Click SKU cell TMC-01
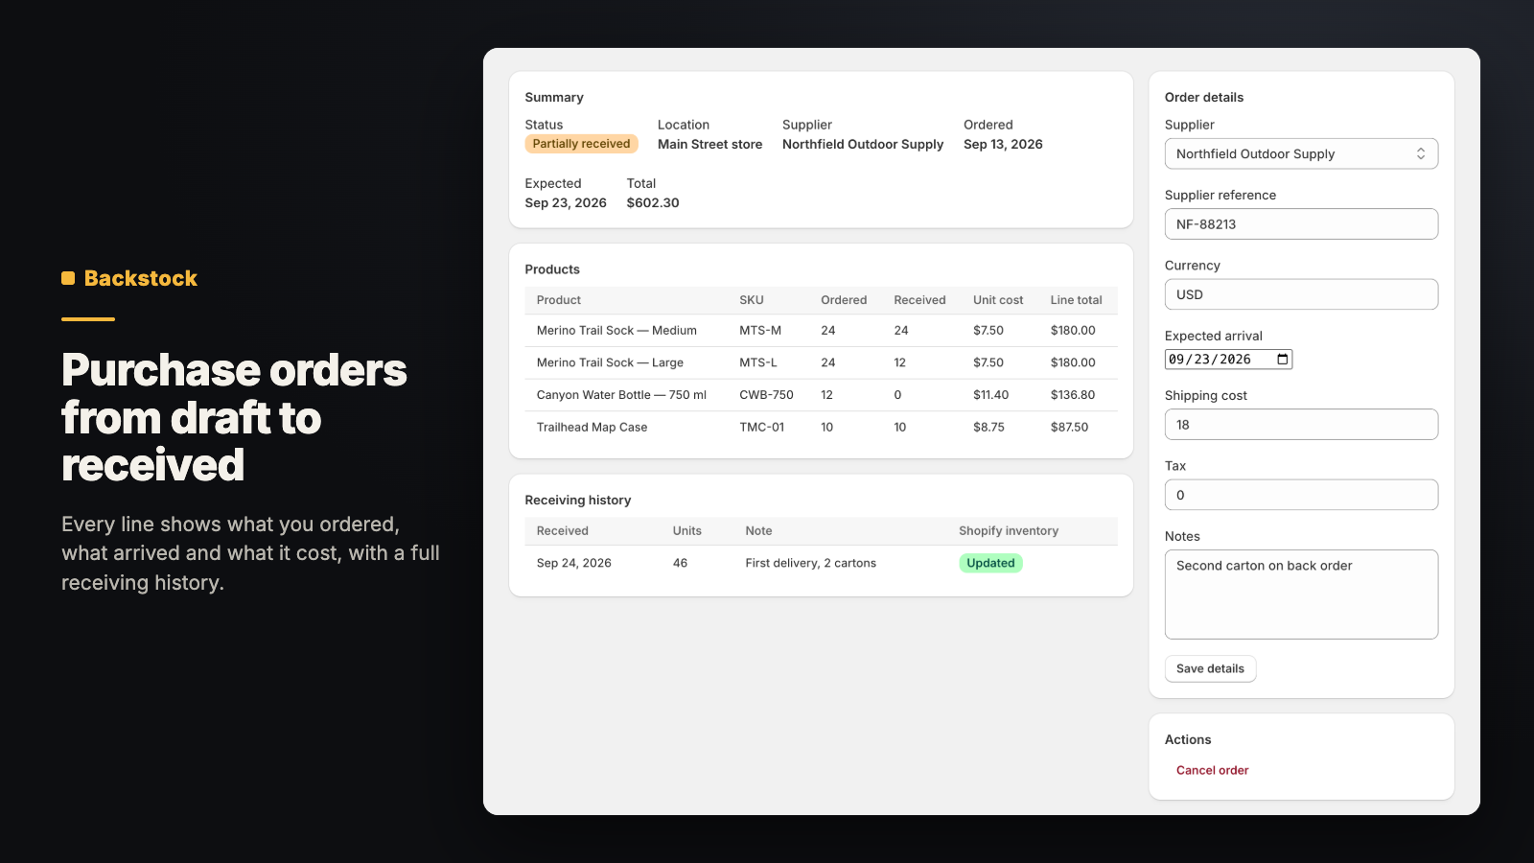This screenshot has height=863, width=1534. [x=761, y=428]
